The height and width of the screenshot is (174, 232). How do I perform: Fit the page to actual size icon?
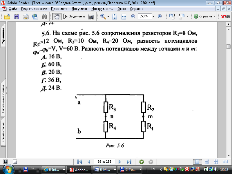(115, 17)
